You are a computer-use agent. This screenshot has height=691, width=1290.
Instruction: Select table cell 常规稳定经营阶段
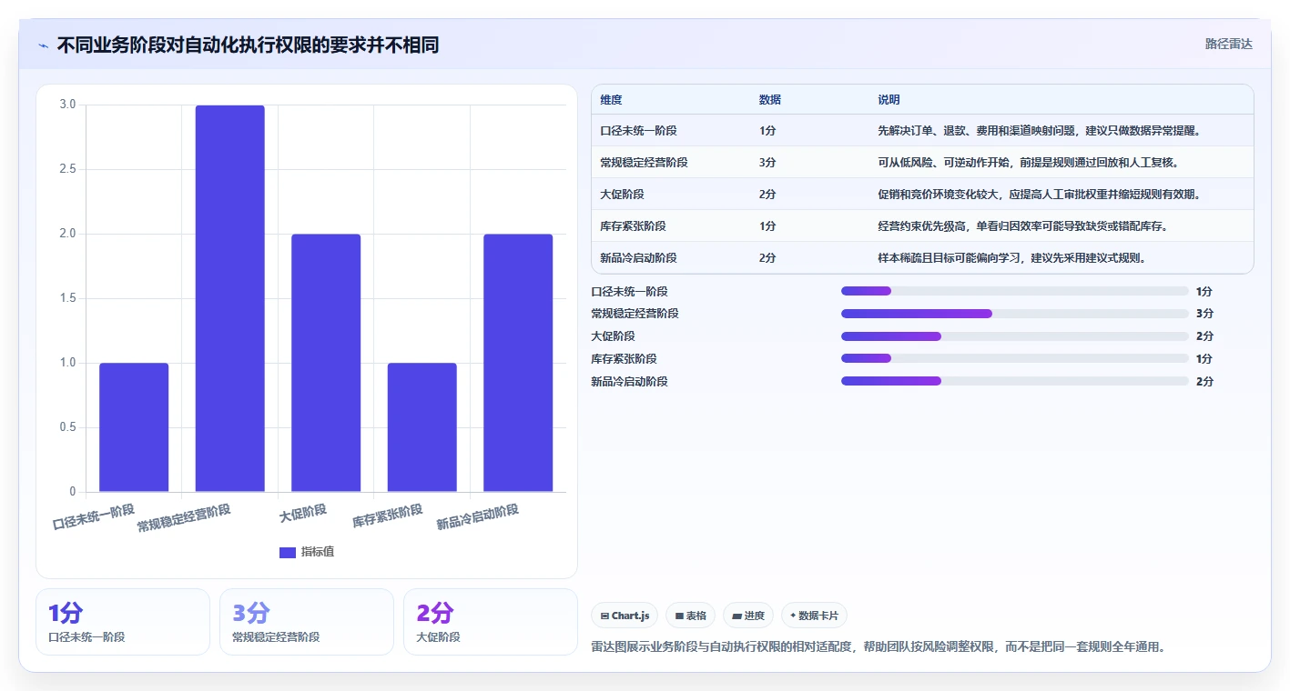coord(645,163)
